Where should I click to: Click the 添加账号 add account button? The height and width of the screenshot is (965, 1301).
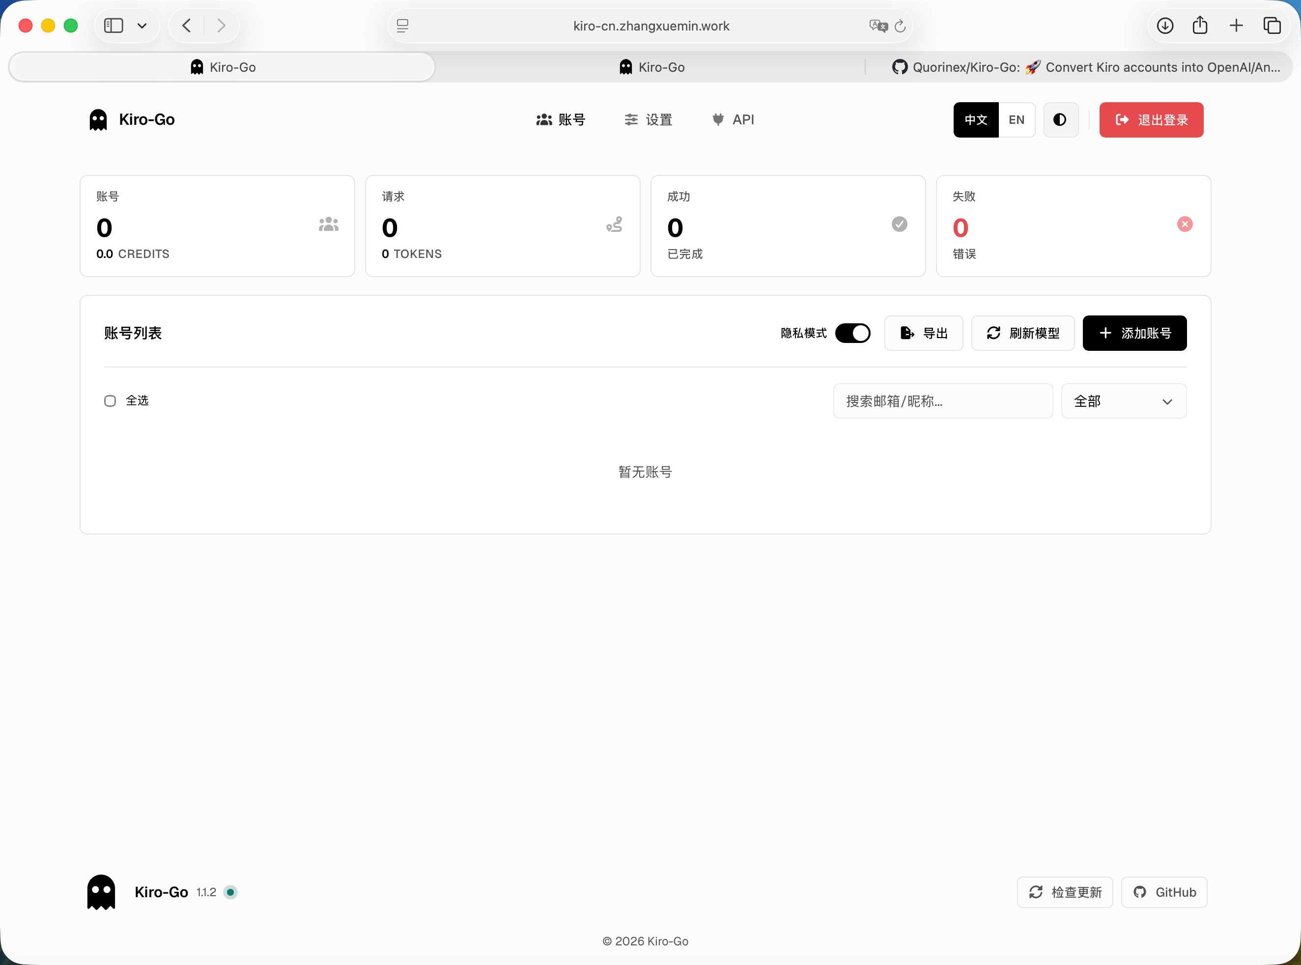pyautogui.click(x=1134, y=333)
